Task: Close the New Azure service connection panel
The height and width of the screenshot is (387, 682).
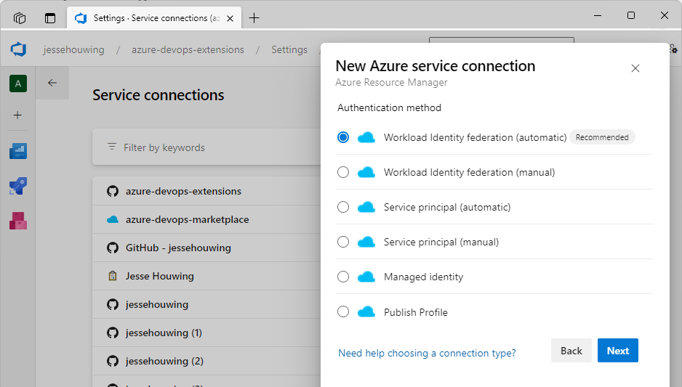Action: coord(635,68)
